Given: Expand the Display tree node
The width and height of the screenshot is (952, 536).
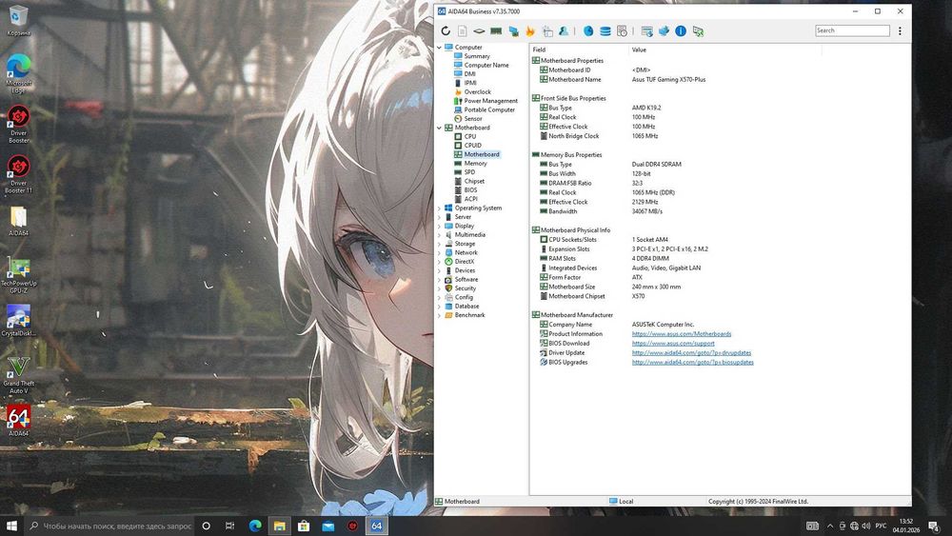Looking at the screenshot, I should click(x=439, y=226).
